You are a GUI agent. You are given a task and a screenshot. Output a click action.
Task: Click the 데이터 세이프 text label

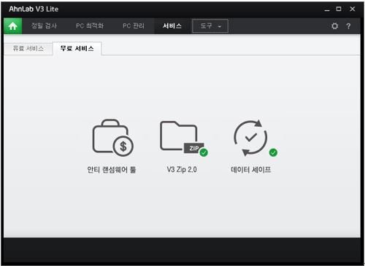click(250, 169)
